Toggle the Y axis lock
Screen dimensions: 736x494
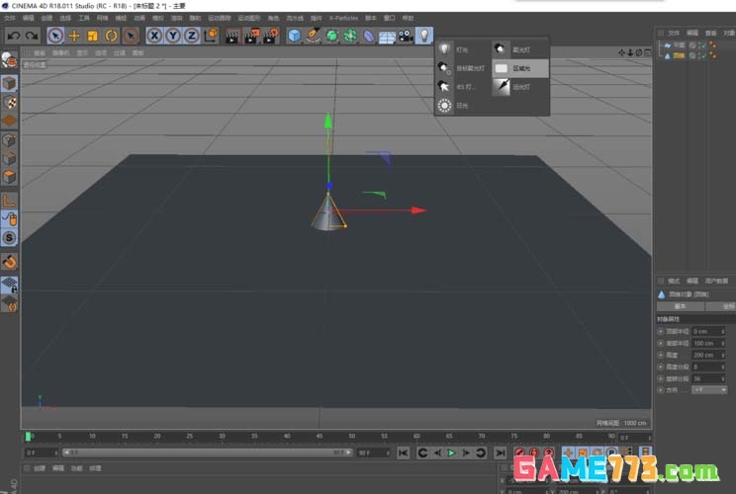point(173,36)
